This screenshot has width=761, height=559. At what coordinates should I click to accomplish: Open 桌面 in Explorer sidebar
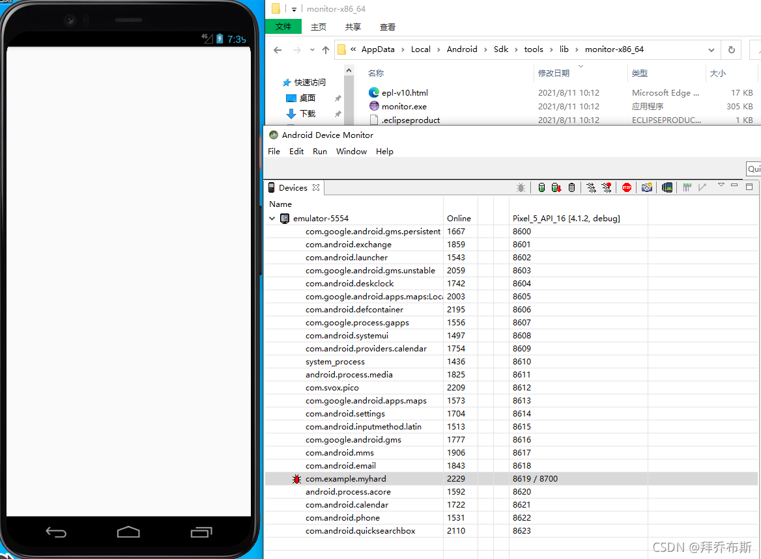[x=308, y=98]
